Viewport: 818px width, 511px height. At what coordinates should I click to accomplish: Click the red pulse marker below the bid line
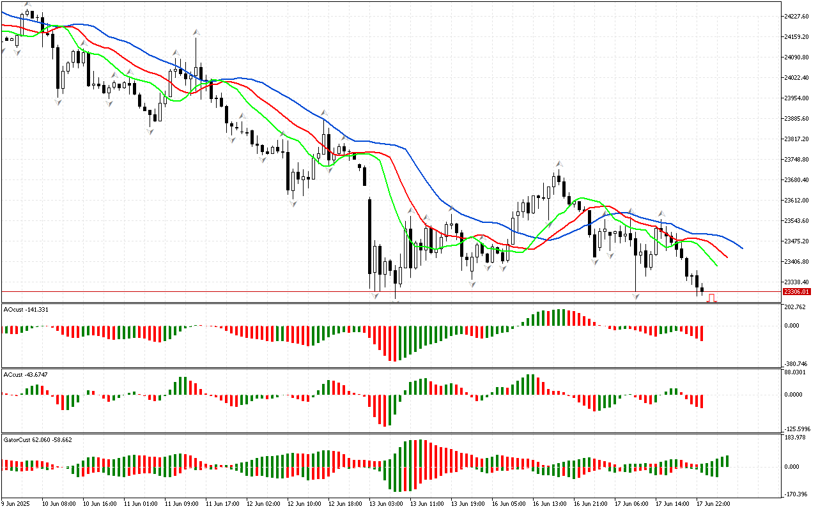pyautogui.click(x=711, y=298)
